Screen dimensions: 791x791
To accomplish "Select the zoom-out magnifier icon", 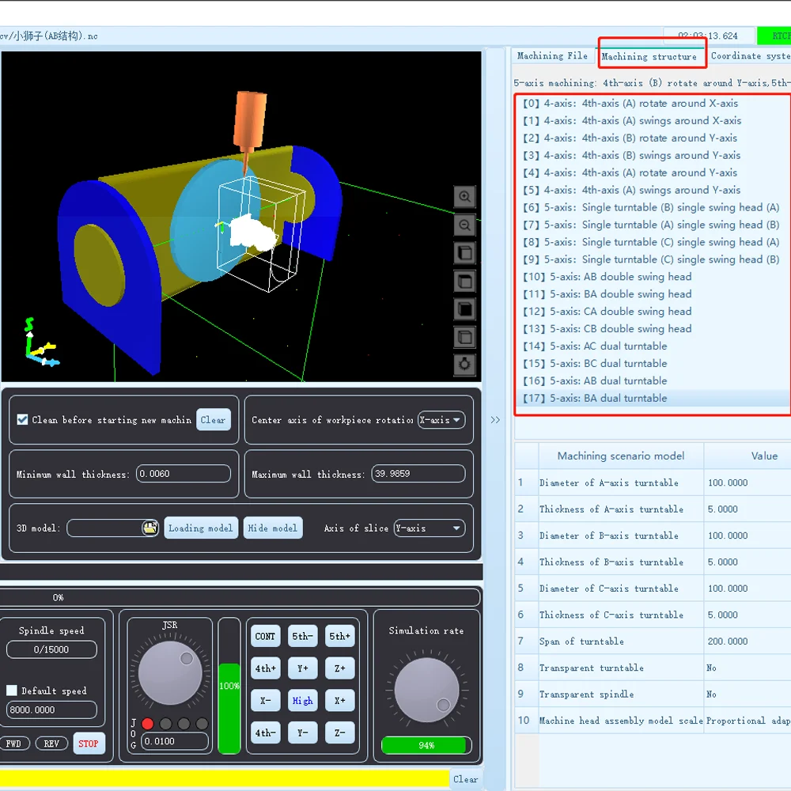I will tap(464, 225).
